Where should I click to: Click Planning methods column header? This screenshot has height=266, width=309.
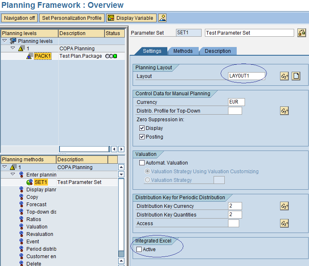29,160
